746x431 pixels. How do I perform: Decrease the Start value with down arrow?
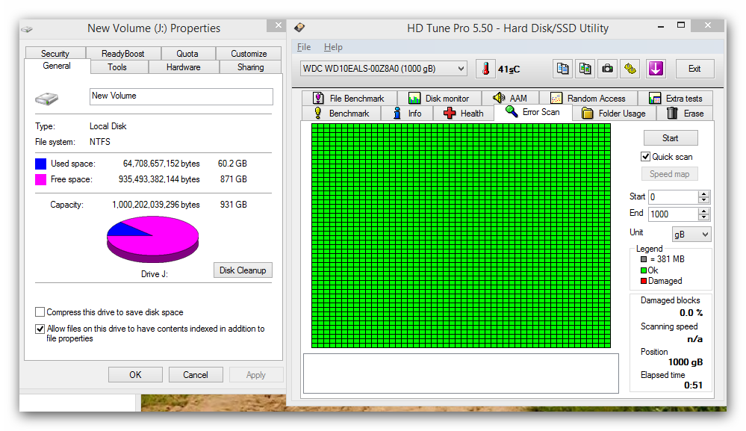[x=703, y=199]
